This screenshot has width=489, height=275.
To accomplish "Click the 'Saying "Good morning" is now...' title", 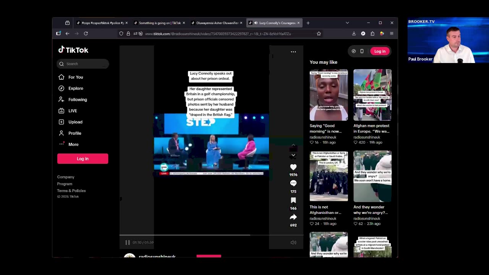I will (x=325, y=128).
